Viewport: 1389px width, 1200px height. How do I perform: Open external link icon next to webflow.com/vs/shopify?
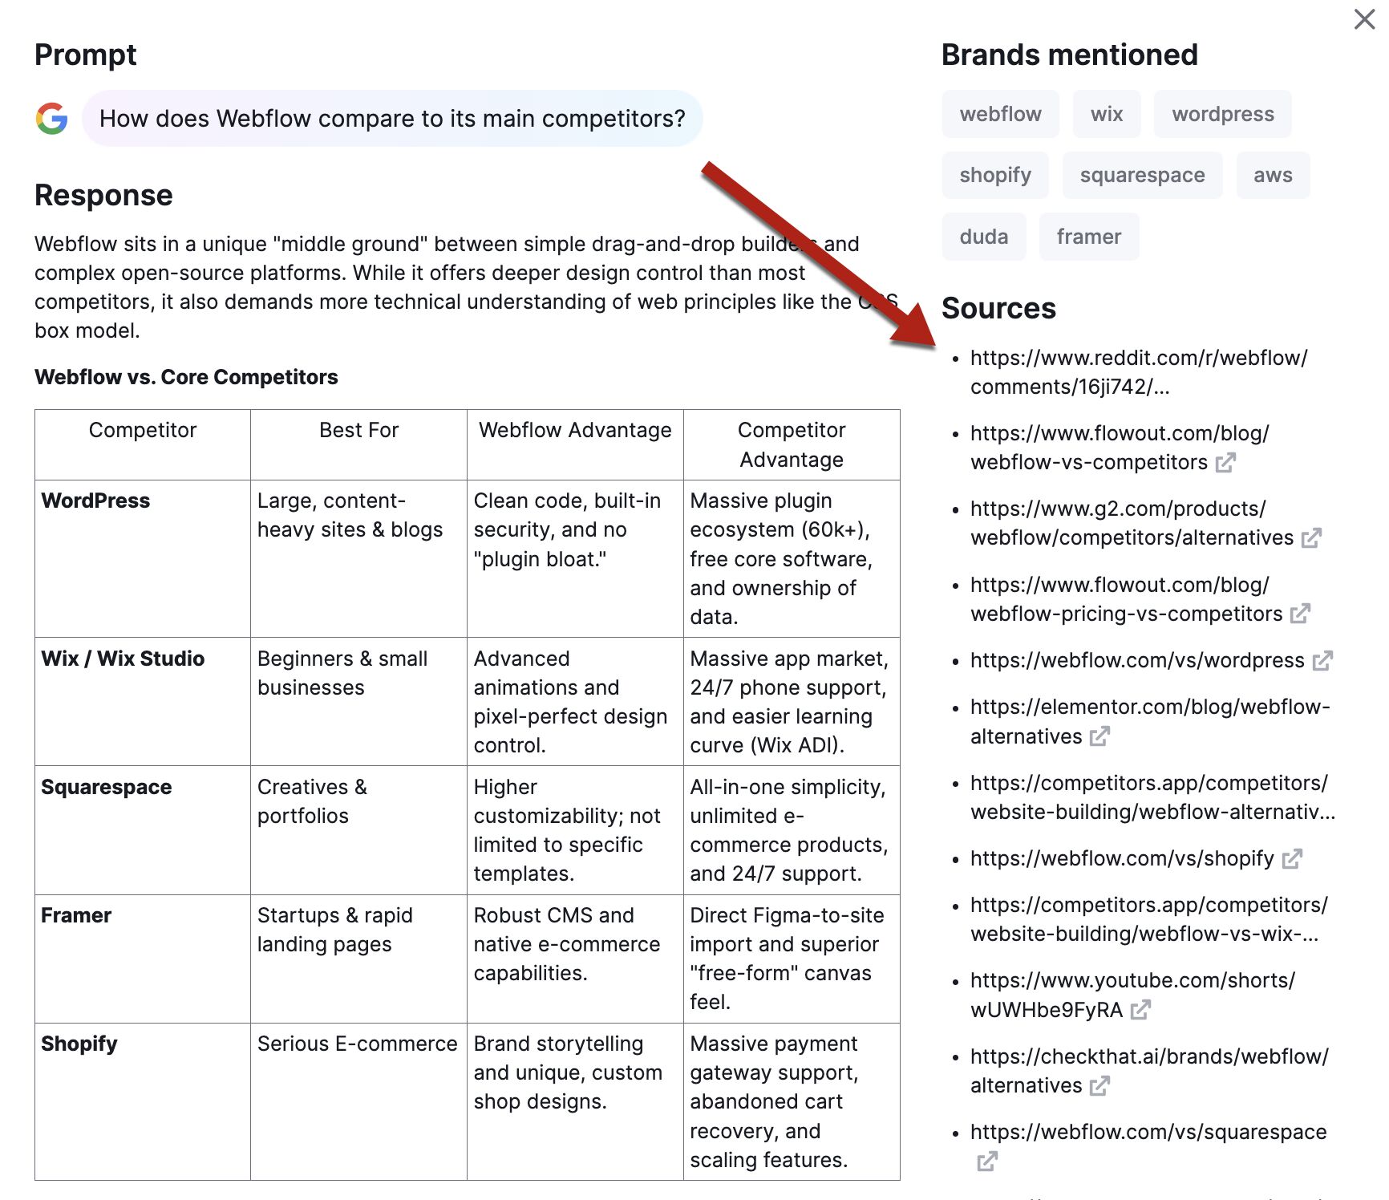pyautogui.click(x=1292, y=859)
